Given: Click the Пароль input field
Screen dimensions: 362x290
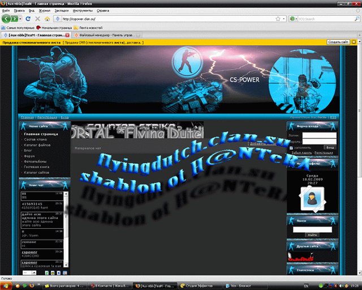Looking at the screenshot, I should 319,142.
